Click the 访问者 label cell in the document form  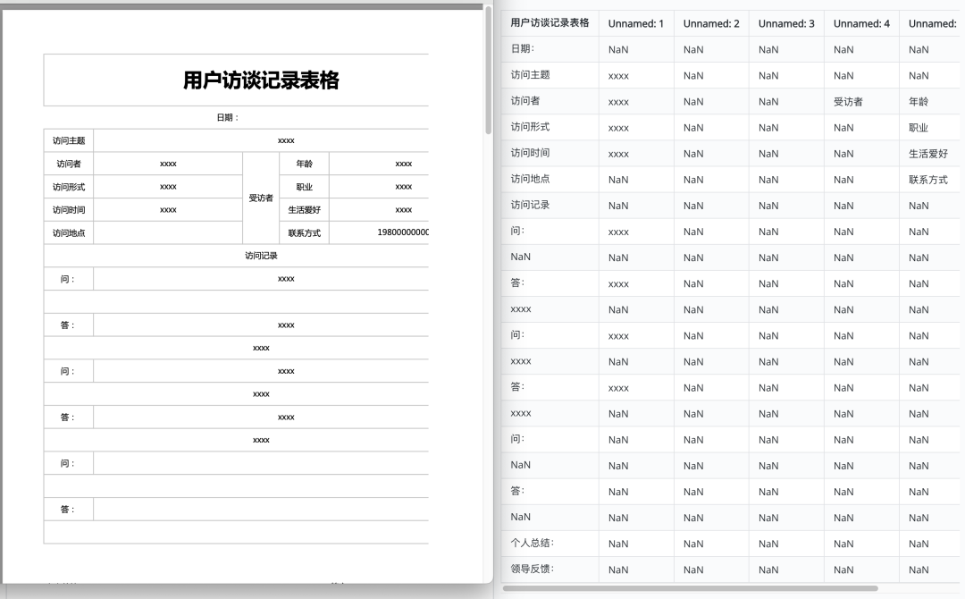click(x=68, y=164)
